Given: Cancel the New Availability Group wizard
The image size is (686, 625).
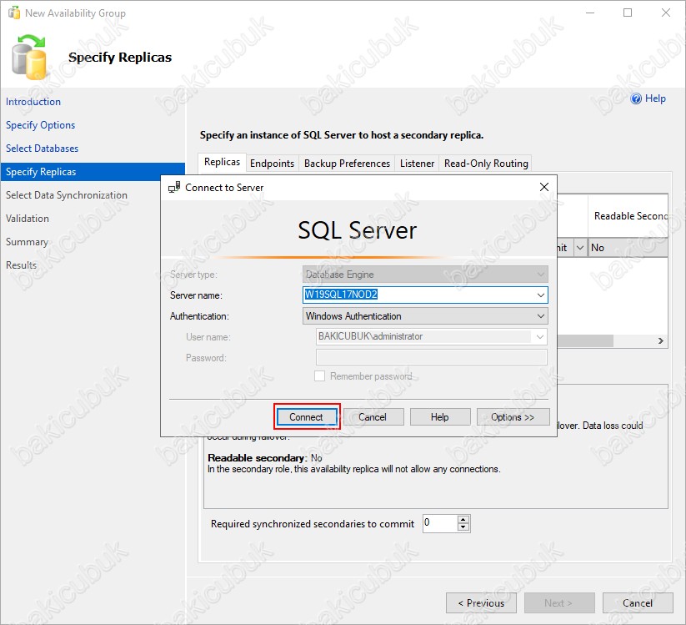Looking at the screenshot, I should point(638,603).
